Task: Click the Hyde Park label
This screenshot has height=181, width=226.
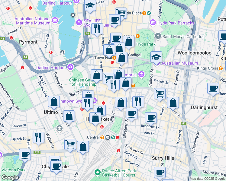Action: point(146,44)
